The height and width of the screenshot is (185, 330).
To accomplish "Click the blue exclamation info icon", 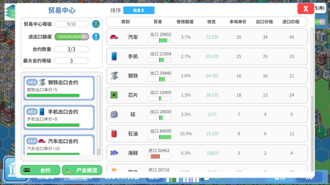I will [x=96, y=37].
